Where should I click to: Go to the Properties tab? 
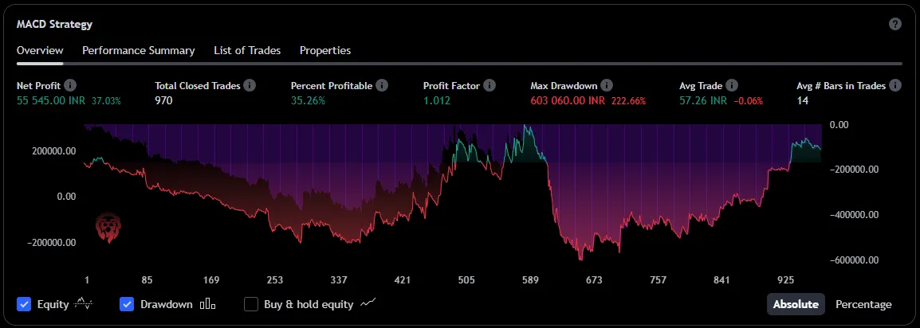click(x=325, y=50)
